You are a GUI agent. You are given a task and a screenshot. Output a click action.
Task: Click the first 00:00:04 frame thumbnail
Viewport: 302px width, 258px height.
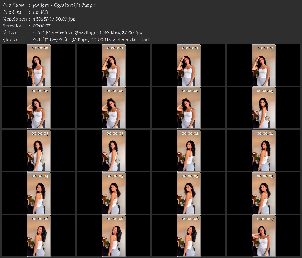click(x=189, y=151)
